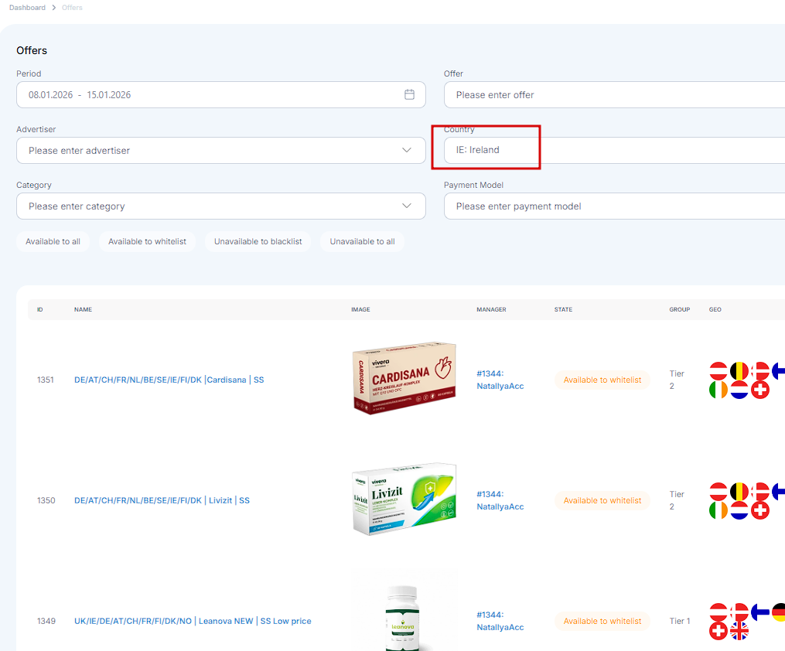Click the Leanova bottle image
The width and height of the screenshot is (785, 651).
402,618
